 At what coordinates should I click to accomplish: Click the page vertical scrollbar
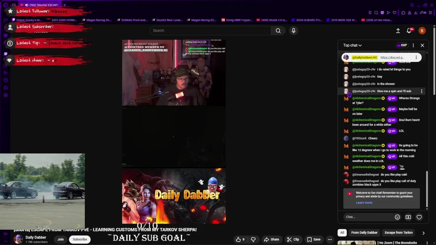(434, 61)
